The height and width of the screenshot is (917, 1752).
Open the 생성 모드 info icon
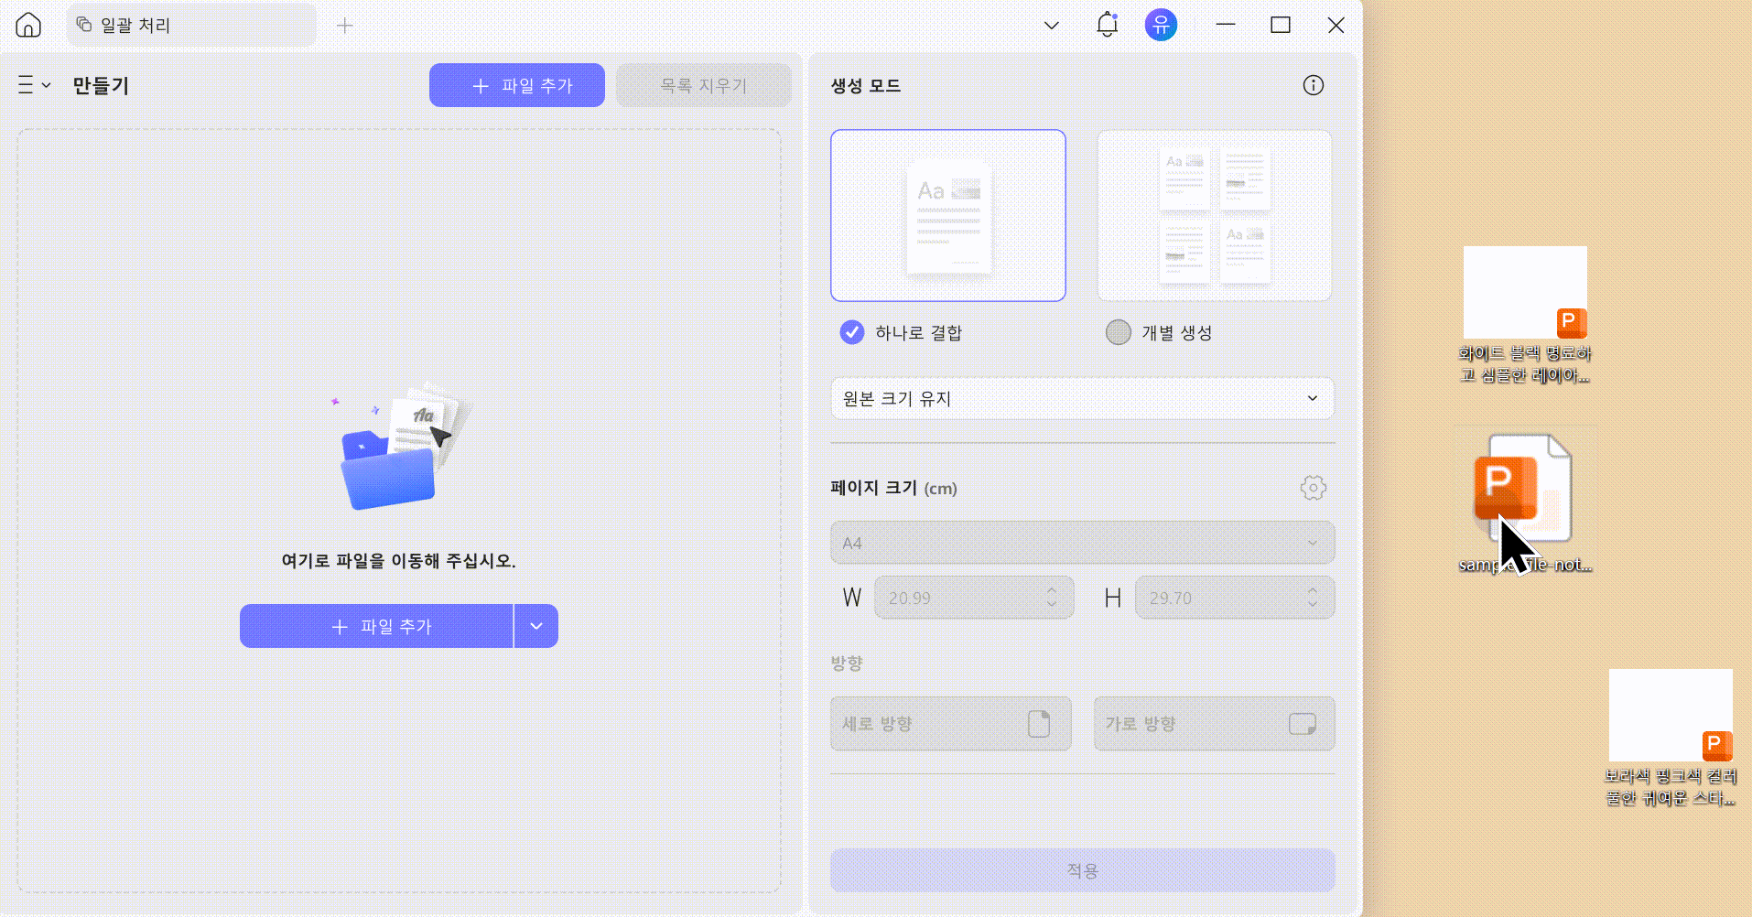(1314, 85)
